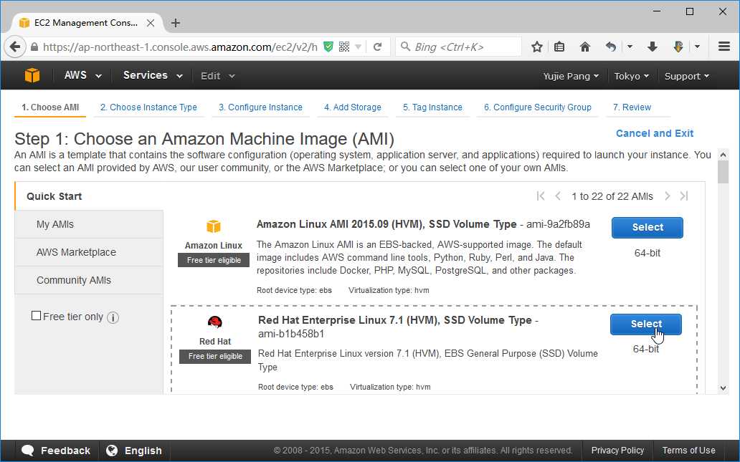
Task: Go to previous page of AMIs
Action: 558,196
